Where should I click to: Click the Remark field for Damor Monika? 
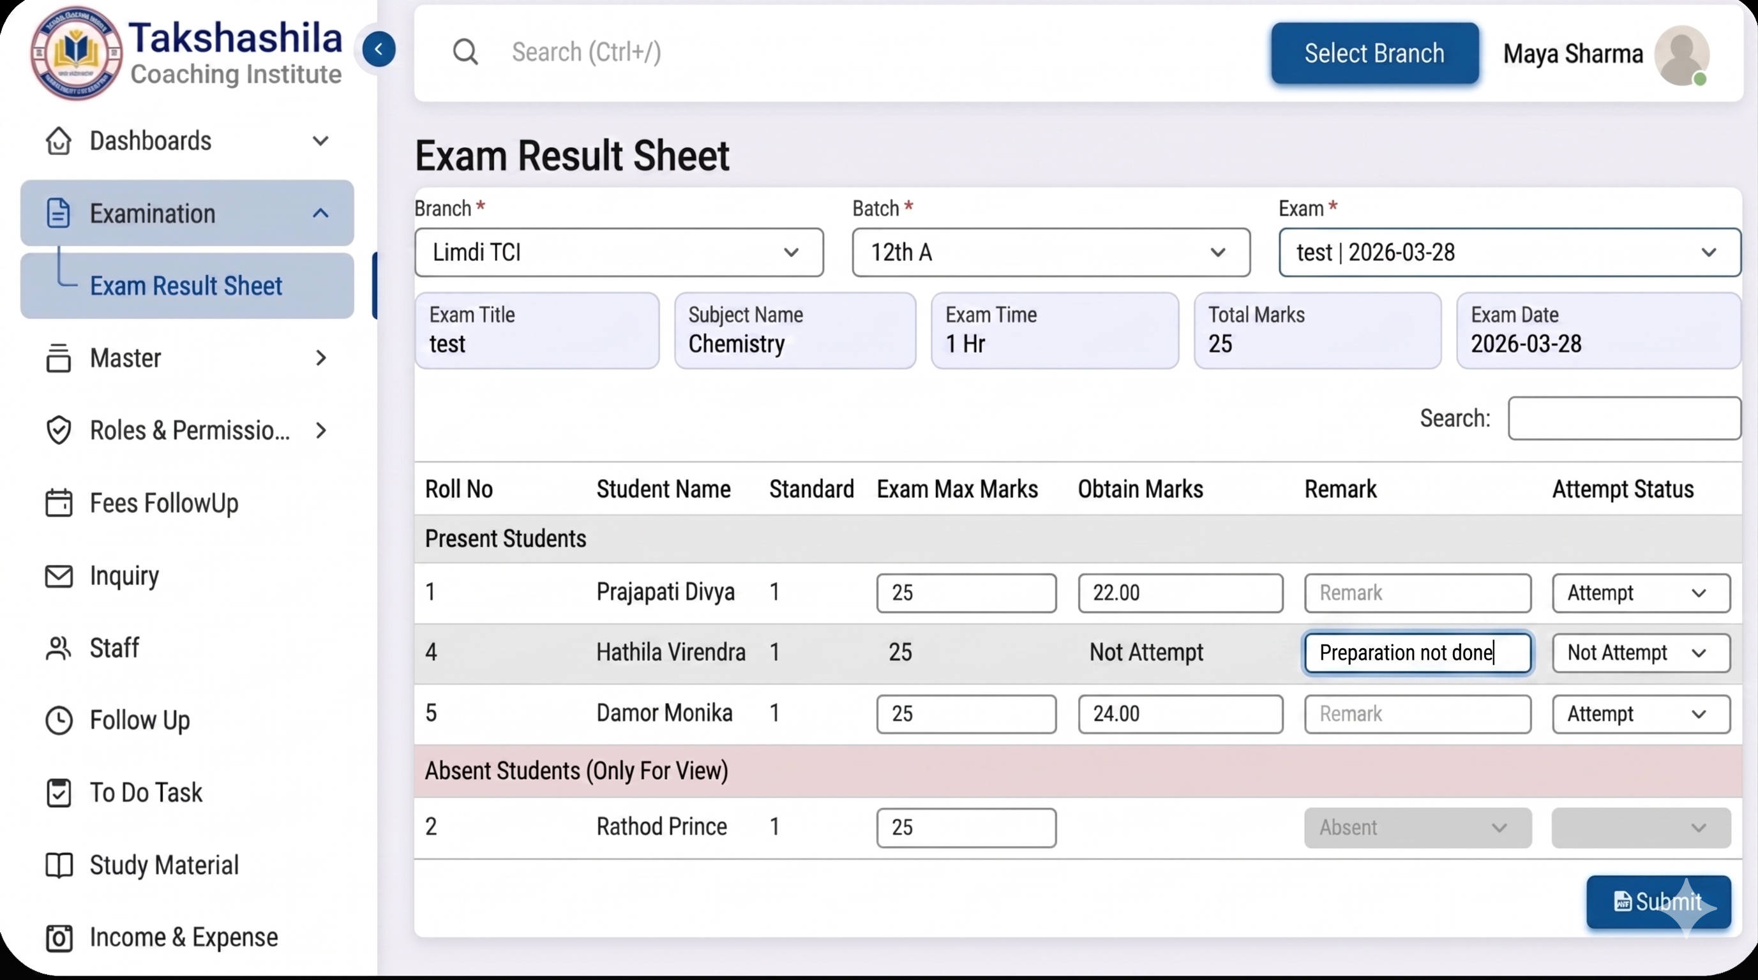(1418, 714)
